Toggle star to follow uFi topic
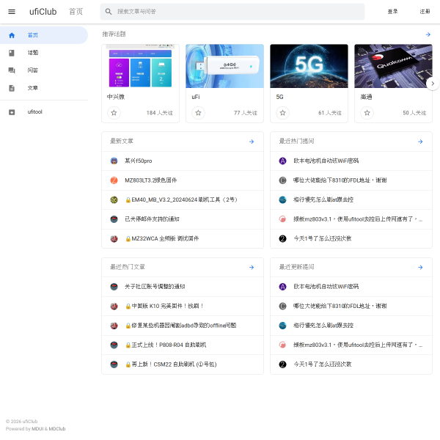 pos(198,113)
